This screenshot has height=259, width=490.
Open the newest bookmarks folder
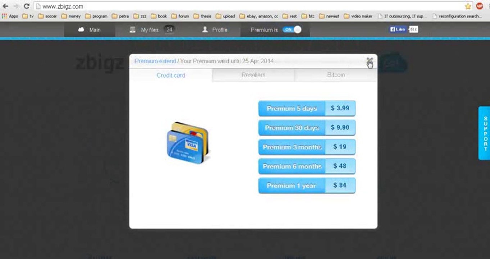(x=329, y=16)
